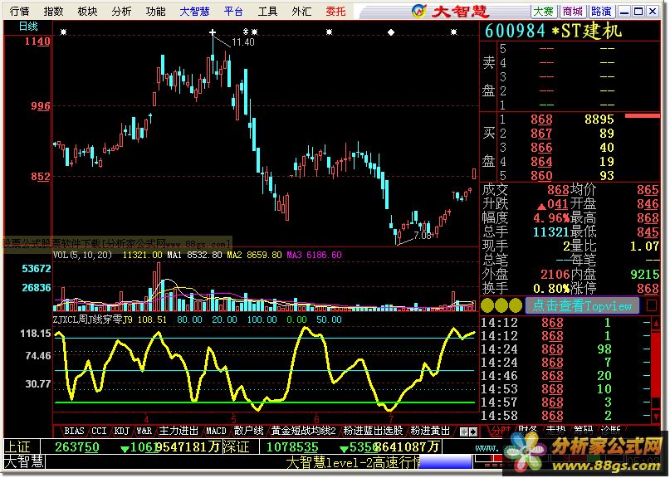Click the 14:24 tick row with volume 98
Image resolution: width=670 pixels, height=478 pixels.
coord(567,349)
